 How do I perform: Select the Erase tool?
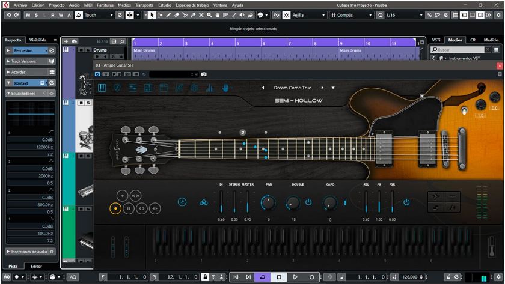pos(177,15)
